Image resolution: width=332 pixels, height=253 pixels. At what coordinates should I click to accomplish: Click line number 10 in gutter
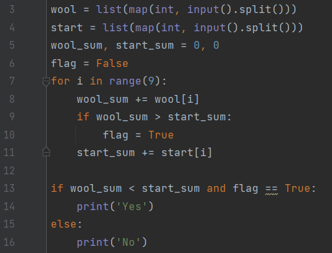(9, 135)
